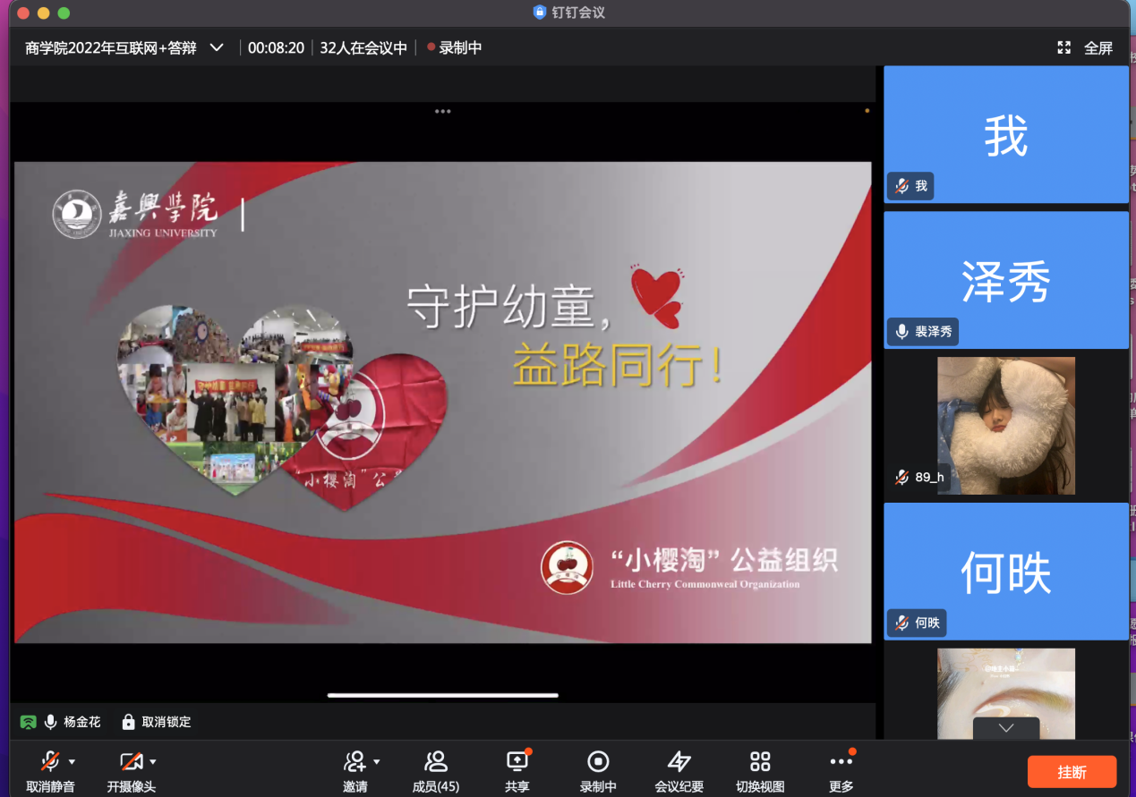The height and width of the screenshot is (797, 1136).
Task: Click the Switch view (切换视图) grid icon
Action: coord(759,761)
